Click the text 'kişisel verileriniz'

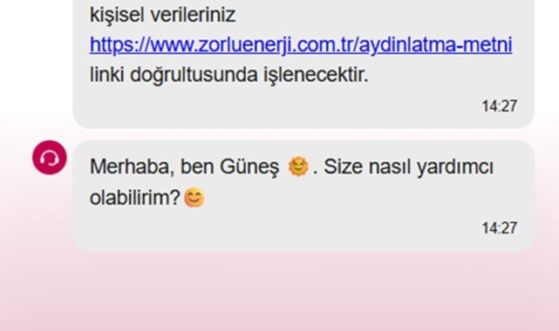[162, 16]
